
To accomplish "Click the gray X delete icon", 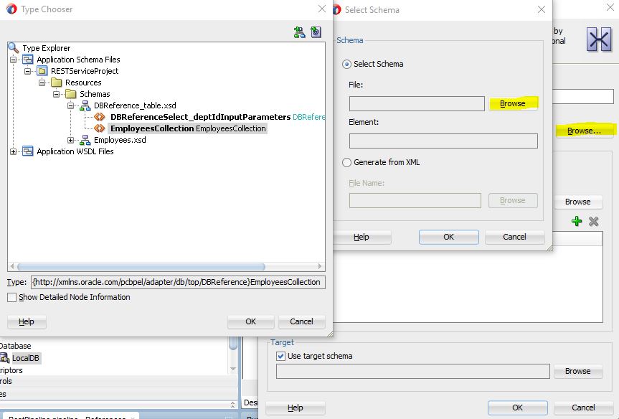I will [x=593, y=221].
